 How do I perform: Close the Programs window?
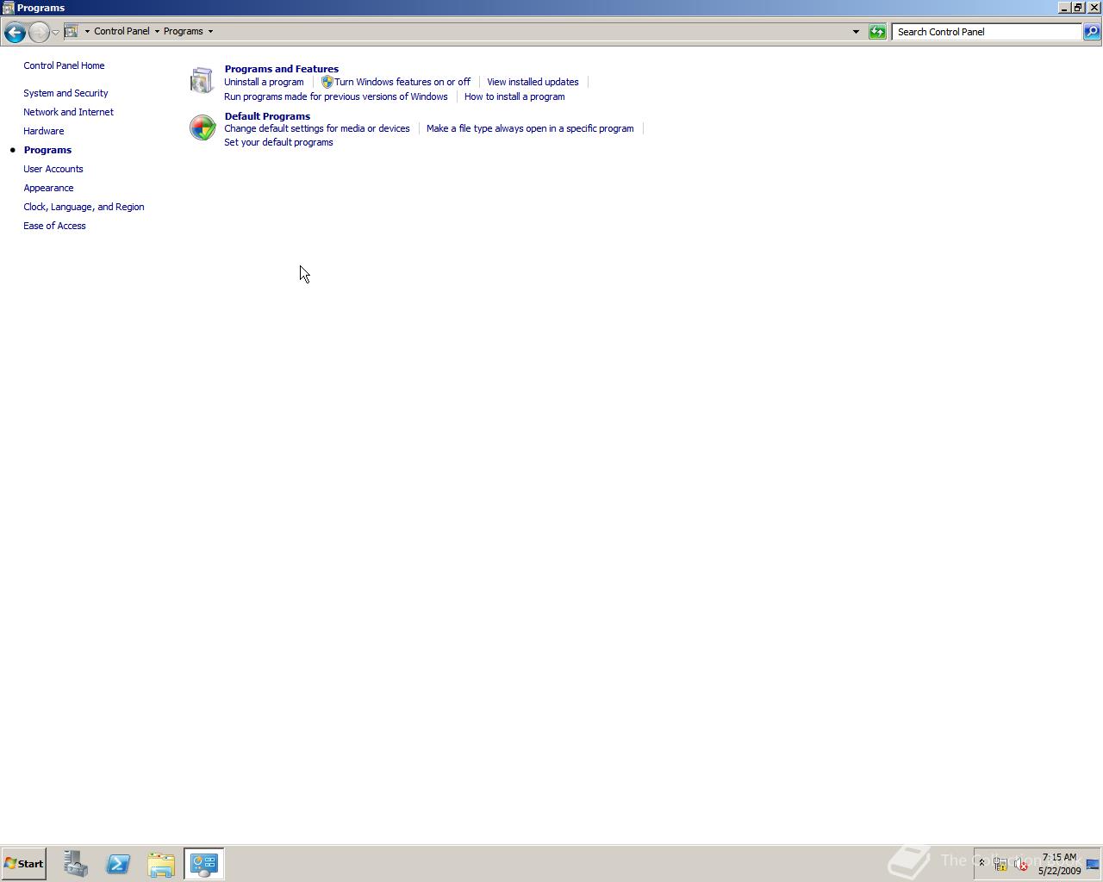[x=1094, y=8]
